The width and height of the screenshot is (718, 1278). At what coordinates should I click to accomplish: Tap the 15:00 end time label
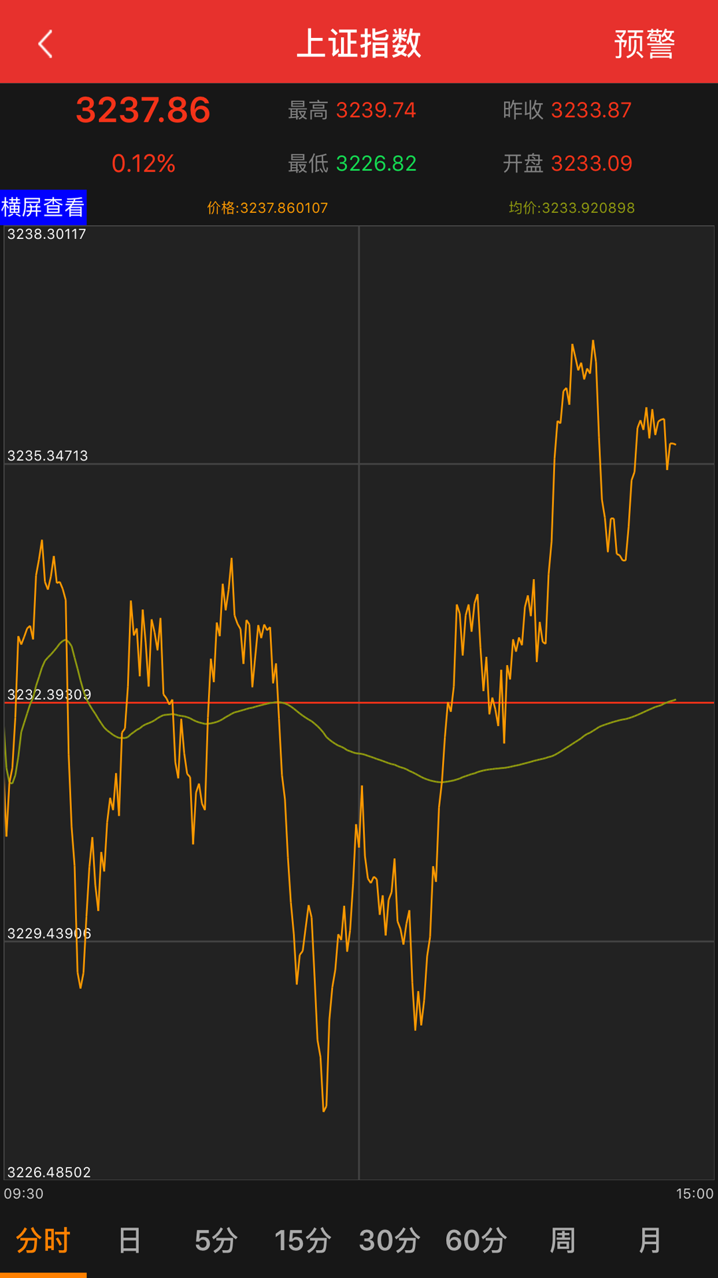click(x=695, y=1194)
